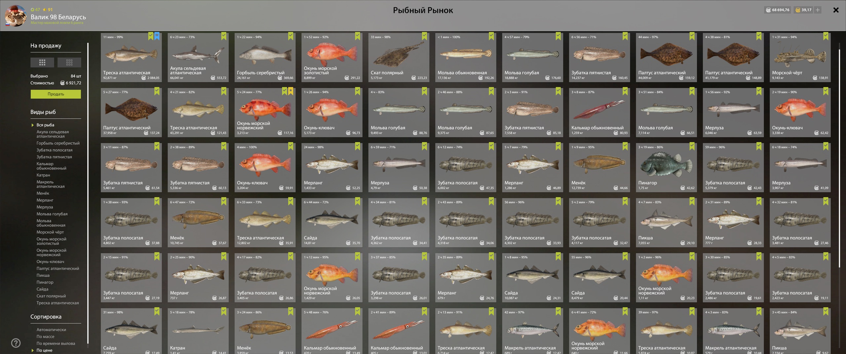Click the star ribbon on Окунь морской норвежский
This screenshot has width=846, height=354.
(x=290, y=91)
